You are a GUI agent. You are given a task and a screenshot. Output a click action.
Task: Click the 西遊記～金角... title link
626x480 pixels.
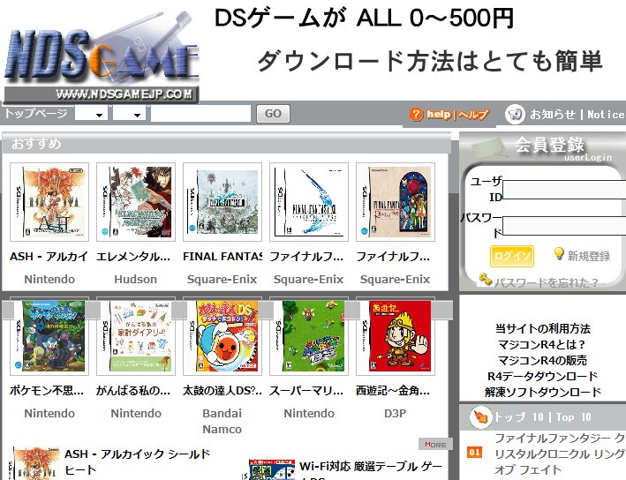tap(393, 391)
